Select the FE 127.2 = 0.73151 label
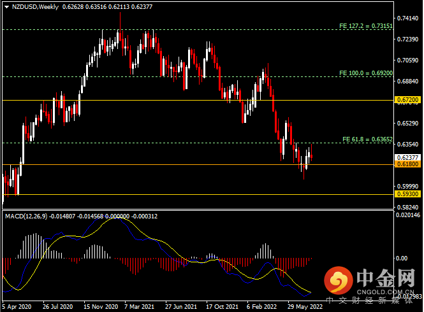Viewport: 424px width, 312px height. point(366,26)
